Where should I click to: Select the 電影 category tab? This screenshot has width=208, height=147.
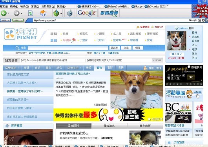coord(110,68)
